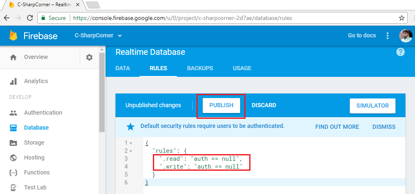Click the Overview home icon
The width and height of the screenshot is (415, 194).
[x=13, y=57]
